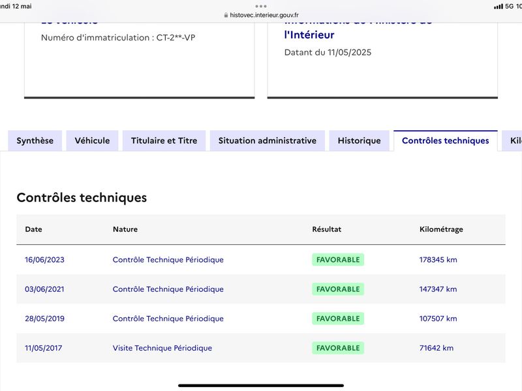Tap the home indicator bar at bottom
Image resolution: width=522 pixels, height=391 pixels.
pos(261,386)
